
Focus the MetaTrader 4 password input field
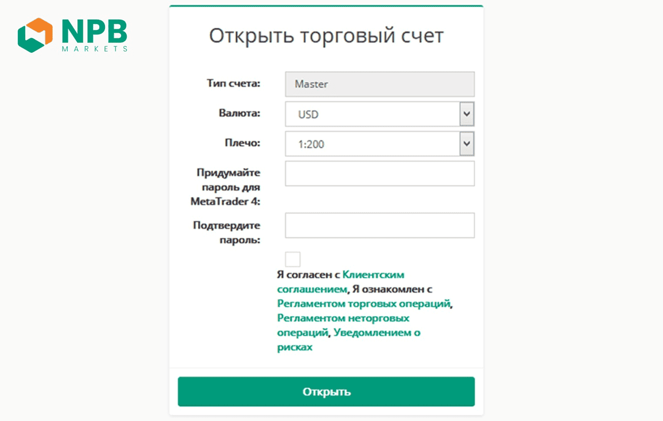(x=379, y=174)
